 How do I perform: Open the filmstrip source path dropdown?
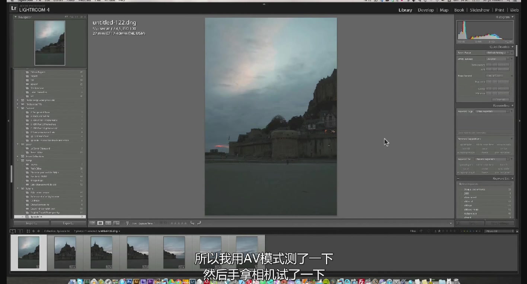point(119,231)
